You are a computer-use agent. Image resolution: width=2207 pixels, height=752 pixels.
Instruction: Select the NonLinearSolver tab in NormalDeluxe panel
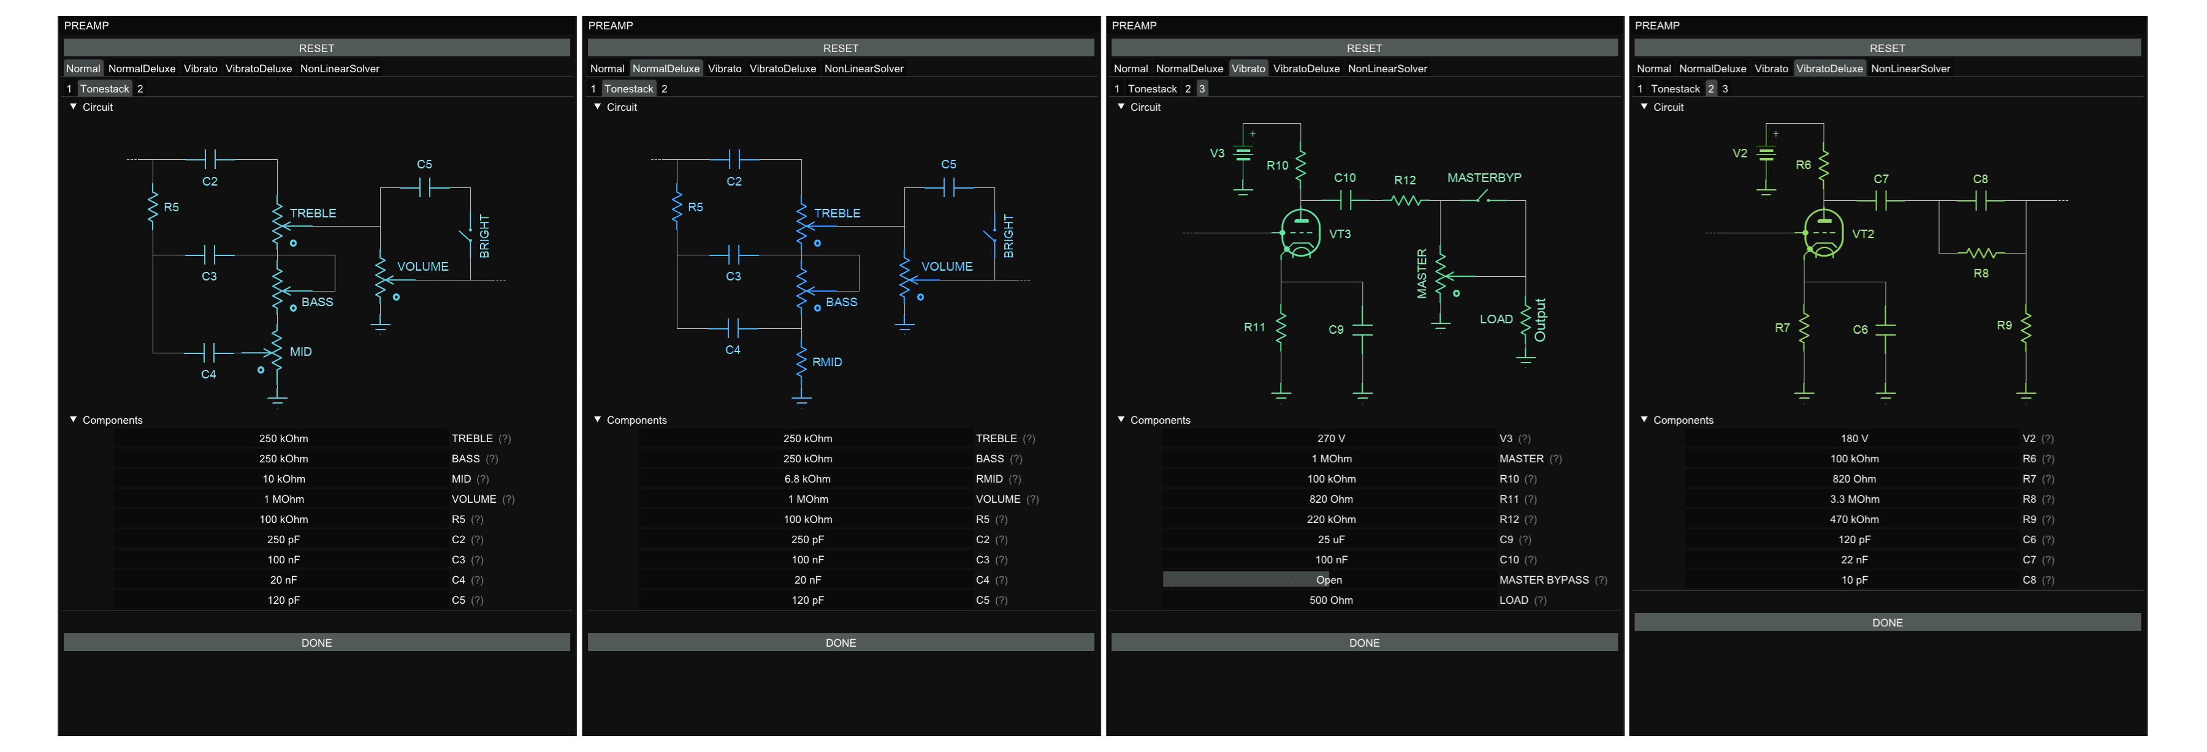[x=864, y=69]
